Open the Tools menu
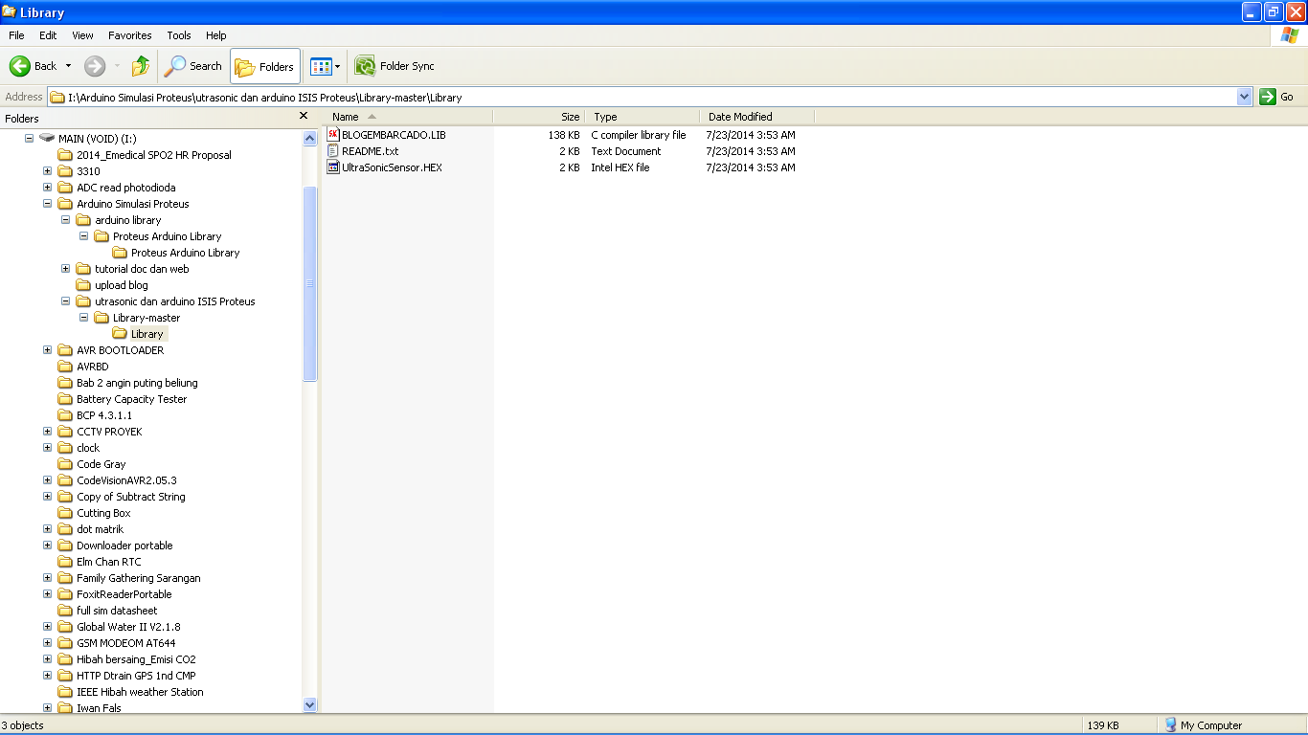1308x735 pixels. pos(179,35)
